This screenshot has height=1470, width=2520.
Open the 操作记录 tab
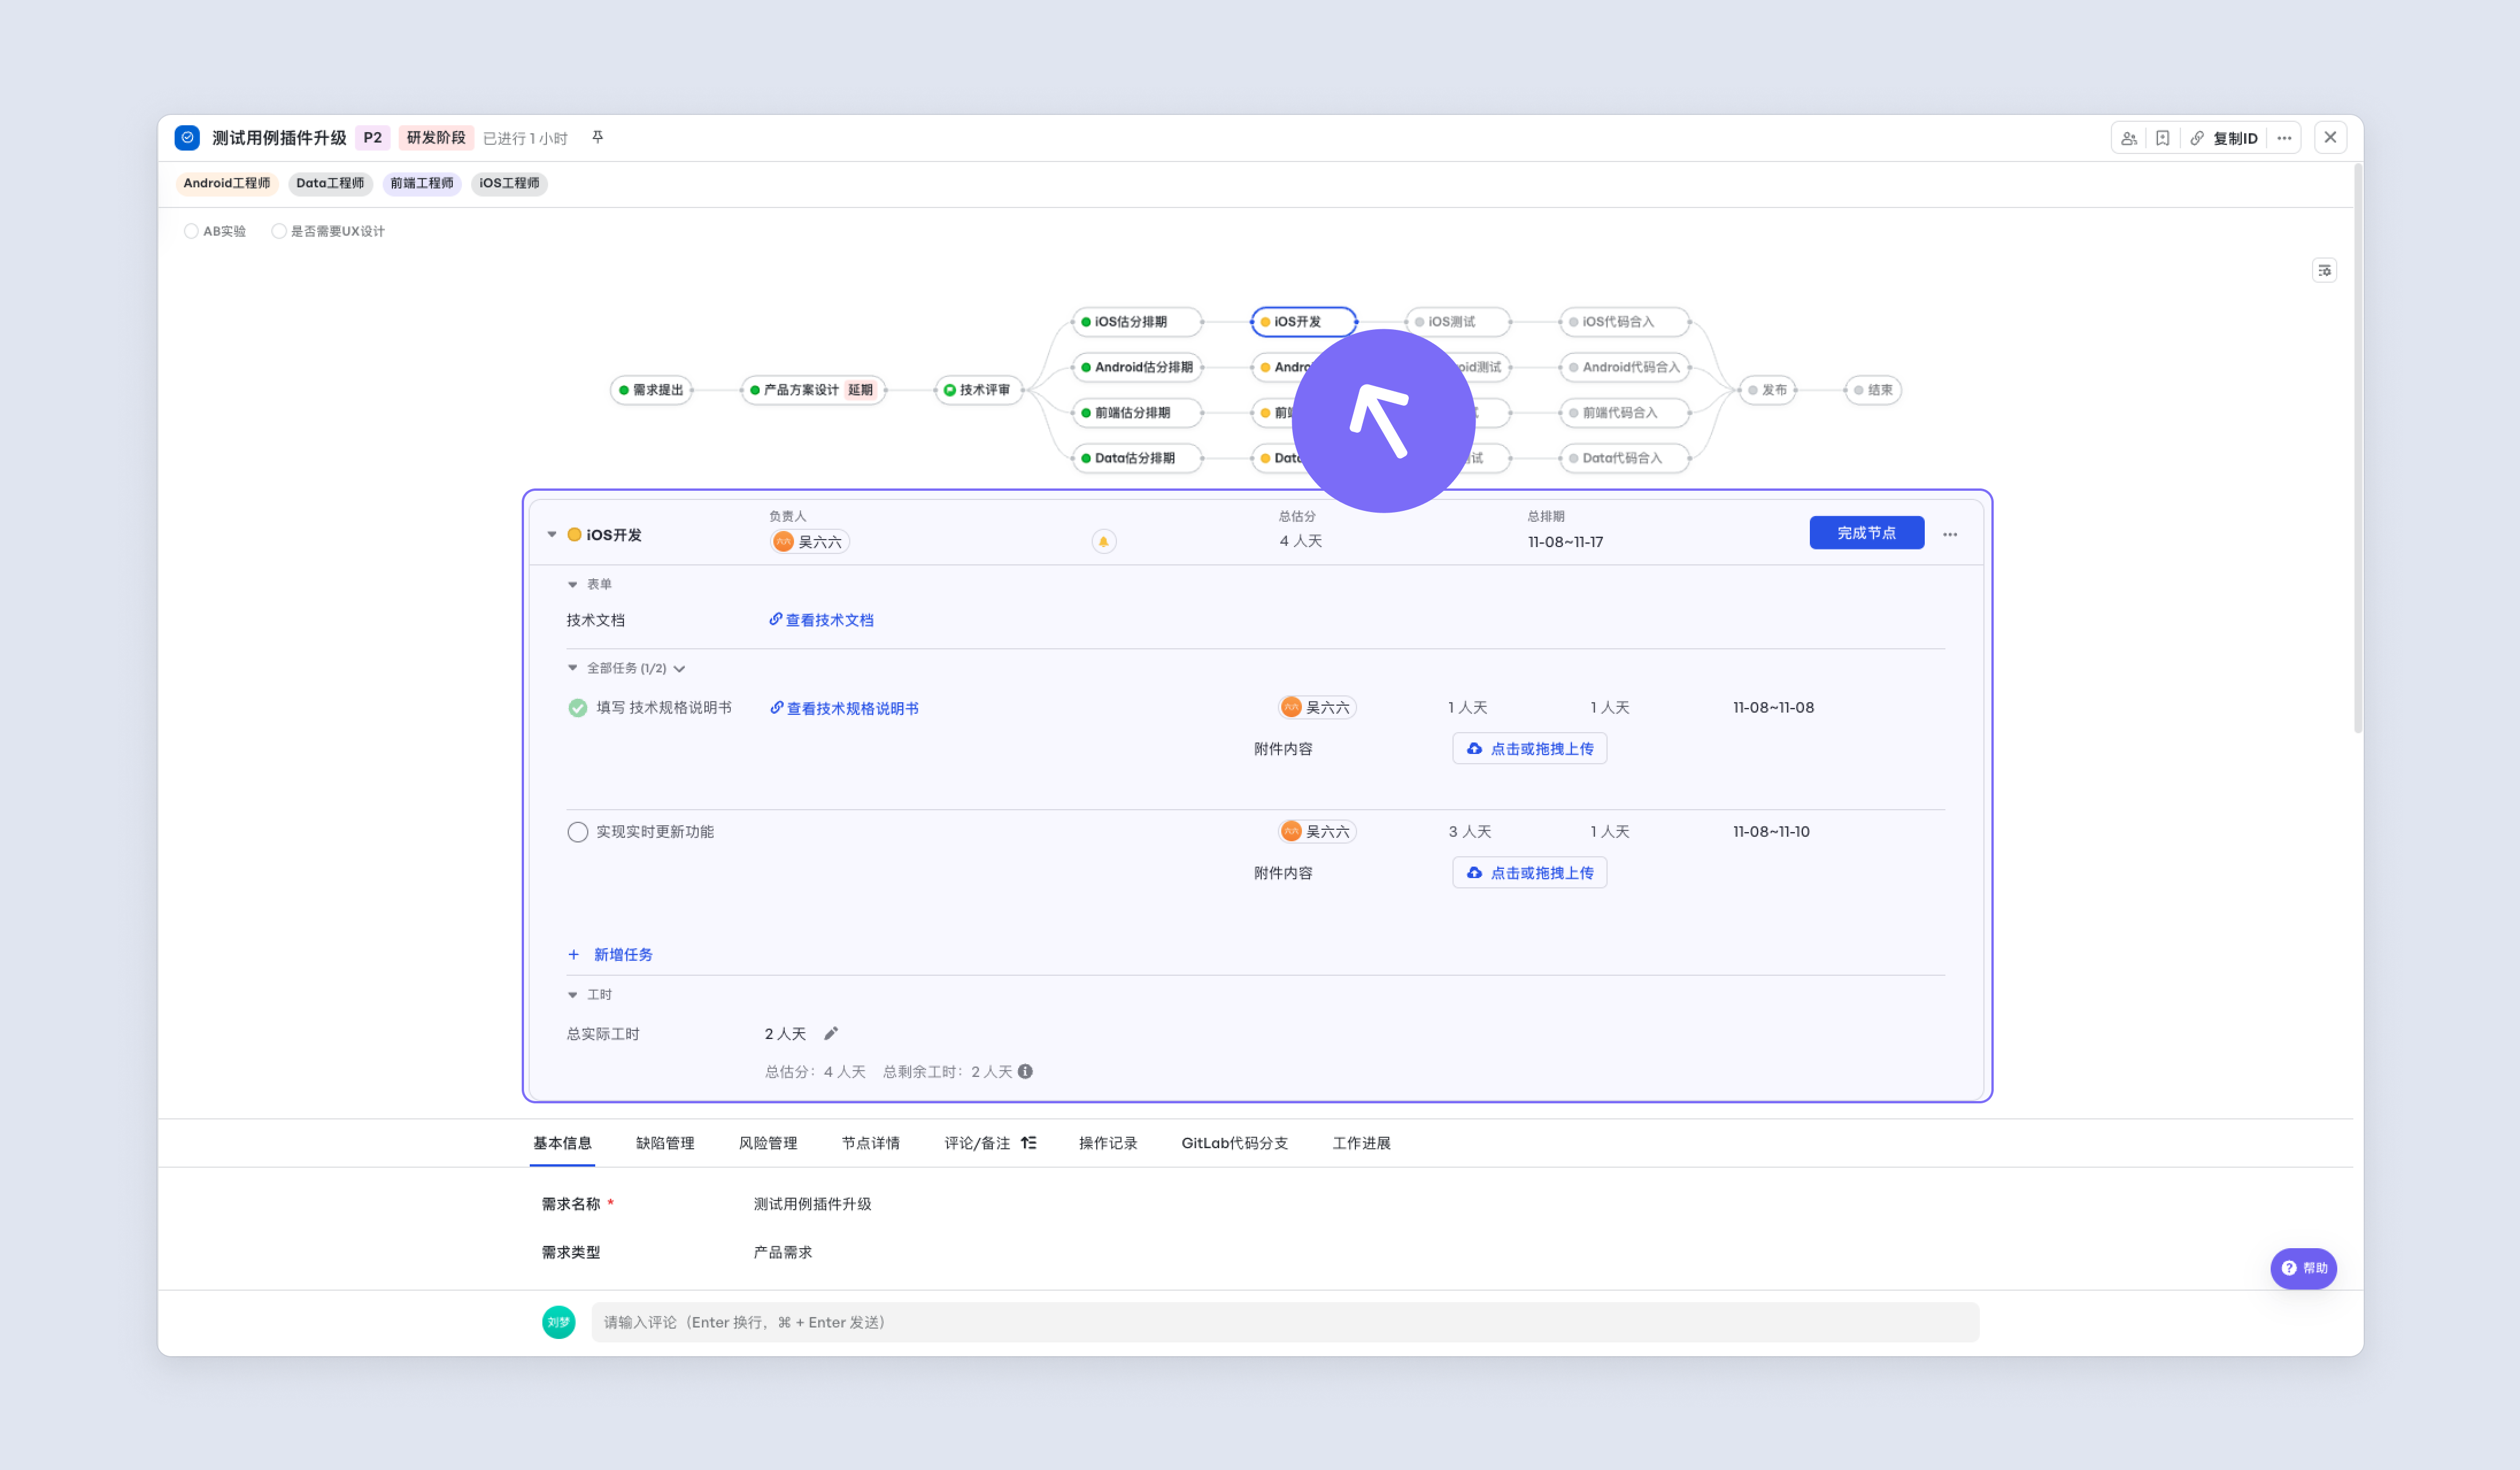[x=1108, y=1142]
